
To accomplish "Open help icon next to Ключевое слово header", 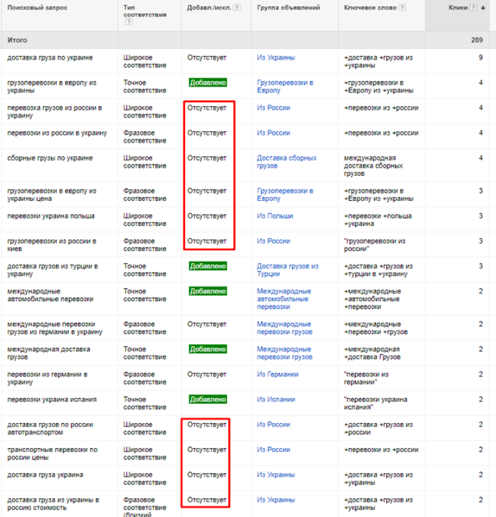I will [x=402, y=8].
